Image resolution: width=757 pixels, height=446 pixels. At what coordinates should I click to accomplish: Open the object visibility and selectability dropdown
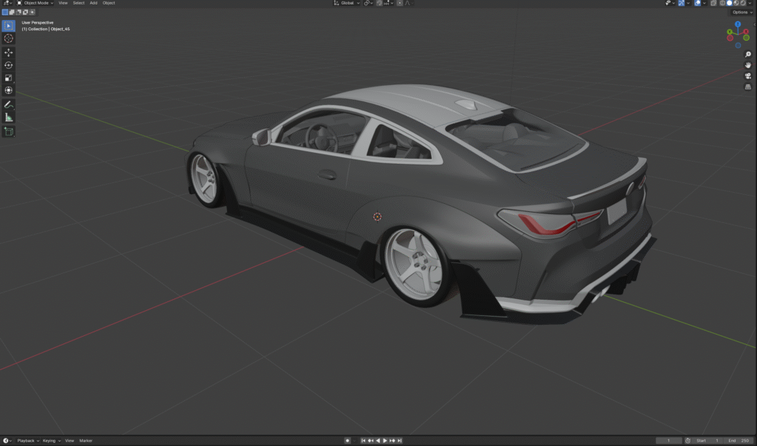[x=670, y=3]
